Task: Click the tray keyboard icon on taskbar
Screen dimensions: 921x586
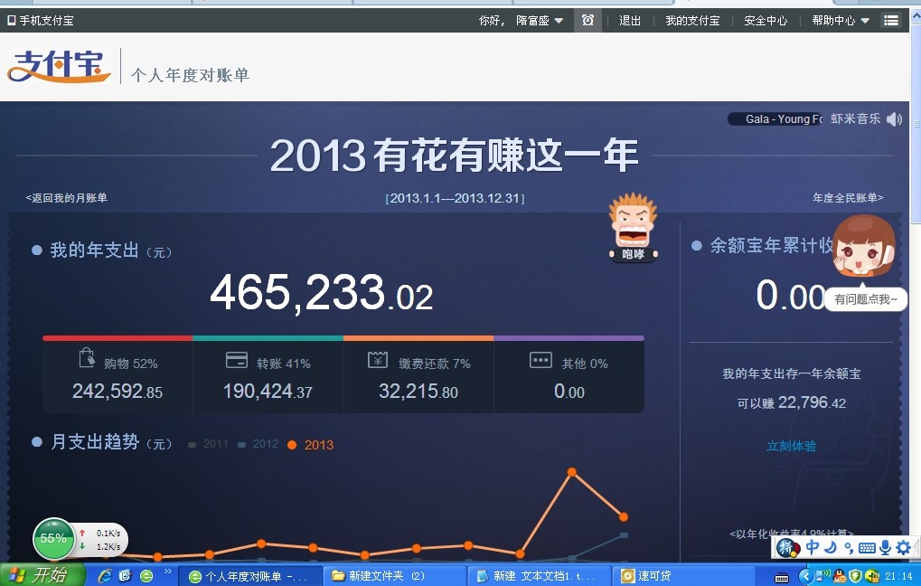Action: point(781,577)
